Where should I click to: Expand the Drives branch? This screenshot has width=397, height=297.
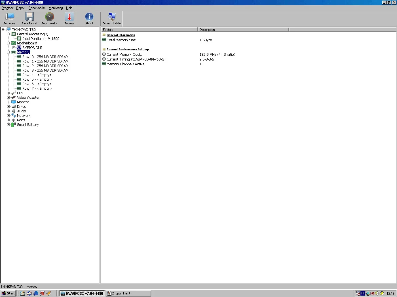(8, 107)
